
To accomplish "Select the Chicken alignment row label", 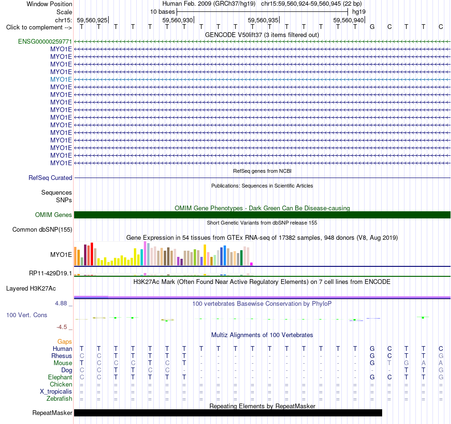I will tap(61, 384).
